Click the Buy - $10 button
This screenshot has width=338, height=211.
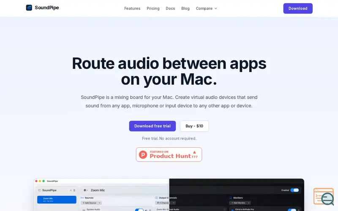pyautogui.click(x=194, y=126)
